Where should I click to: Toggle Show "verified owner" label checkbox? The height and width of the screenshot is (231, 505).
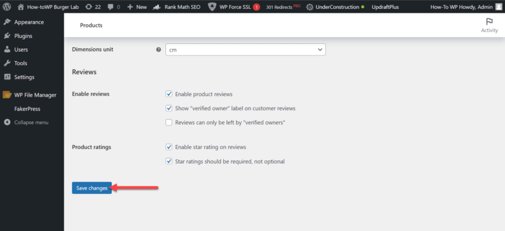(x=169, y=108)
